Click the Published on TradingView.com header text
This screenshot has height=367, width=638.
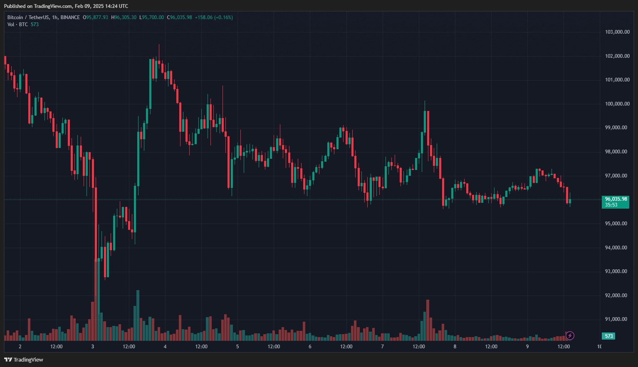coord(66,6)
